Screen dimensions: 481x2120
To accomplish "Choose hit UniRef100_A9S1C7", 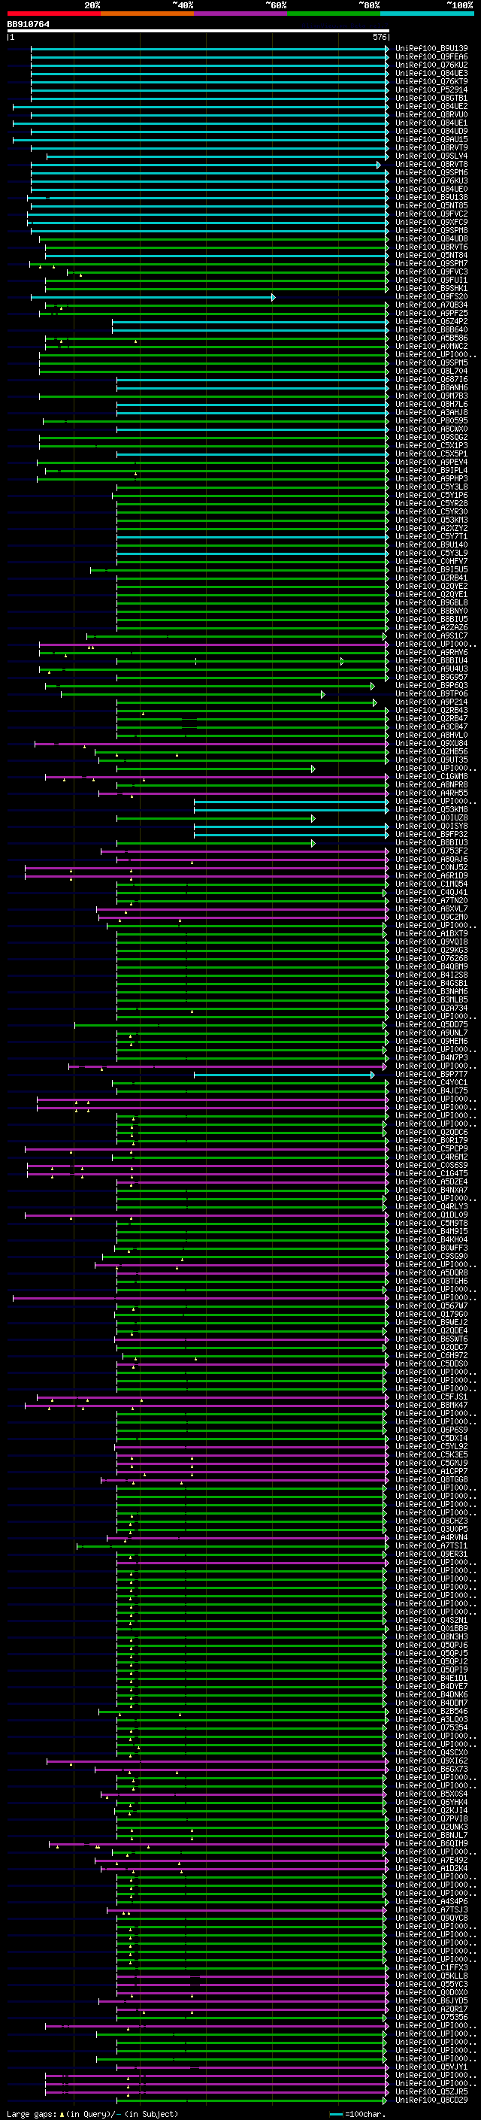I will coord(431,635).
